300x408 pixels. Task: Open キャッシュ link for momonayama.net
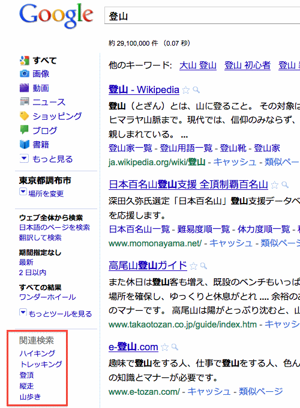click(231, 243)
